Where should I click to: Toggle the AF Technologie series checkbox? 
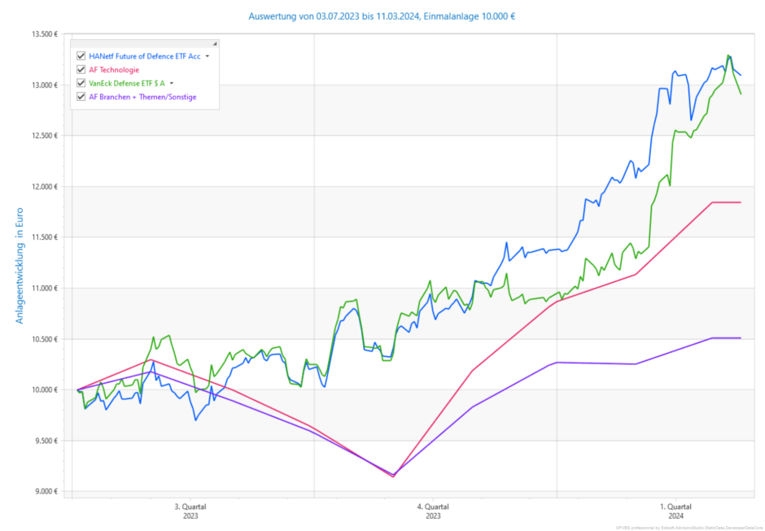pos(81,70)
